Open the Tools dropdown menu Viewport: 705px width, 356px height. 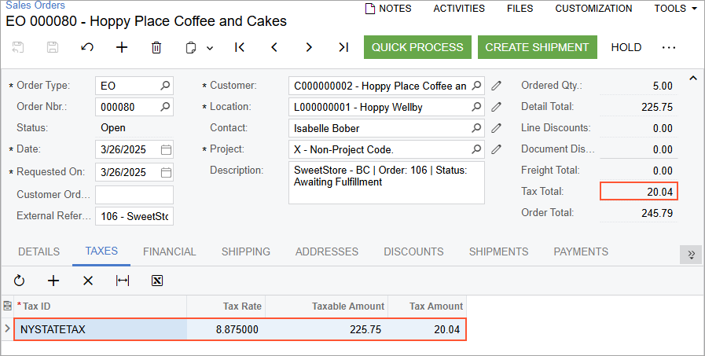coord(675,9)
